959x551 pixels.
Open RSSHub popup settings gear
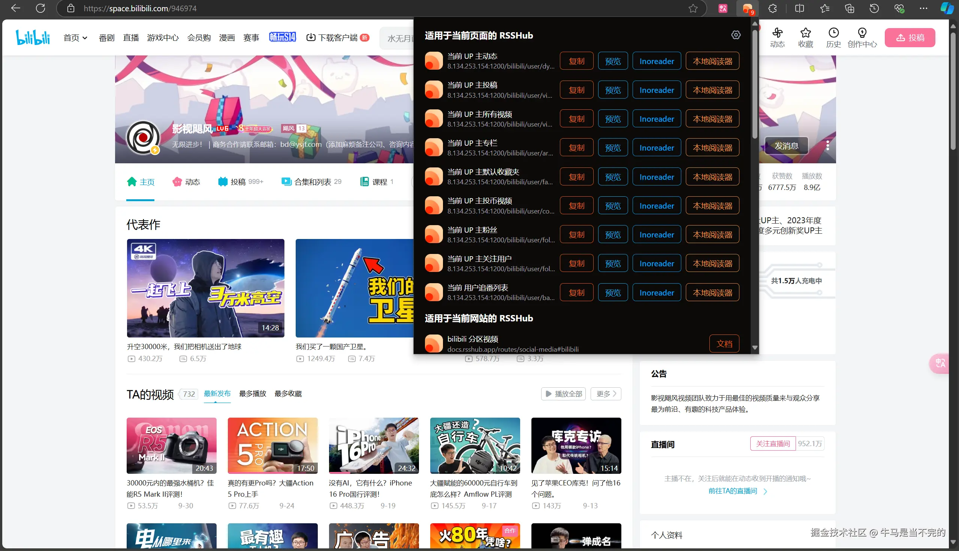pos(736,35)
